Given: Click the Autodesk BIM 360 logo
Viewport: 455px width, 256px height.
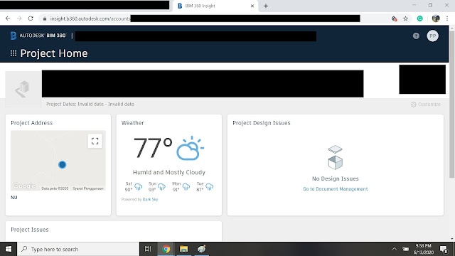Looking at the screenshot, I should click(38, 36).
